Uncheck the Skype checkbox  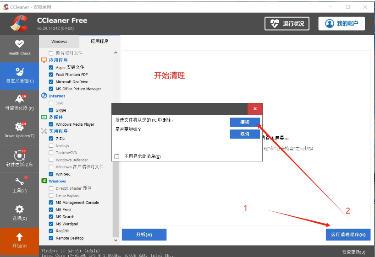coord(51,110)
